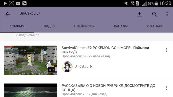Tap the upload video icon
This screenshot has height=97, width=173.
click(139, 14)
